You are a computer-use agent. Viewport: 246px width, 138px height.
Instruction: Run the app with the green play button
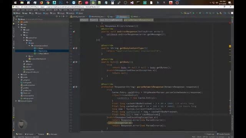pyautogui.click(x=193, y=13)
